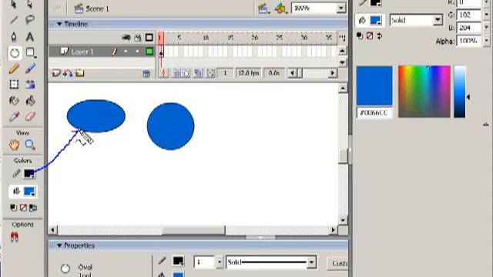
Task: Select the Brush tool
Action: click(x=30, y=68)
